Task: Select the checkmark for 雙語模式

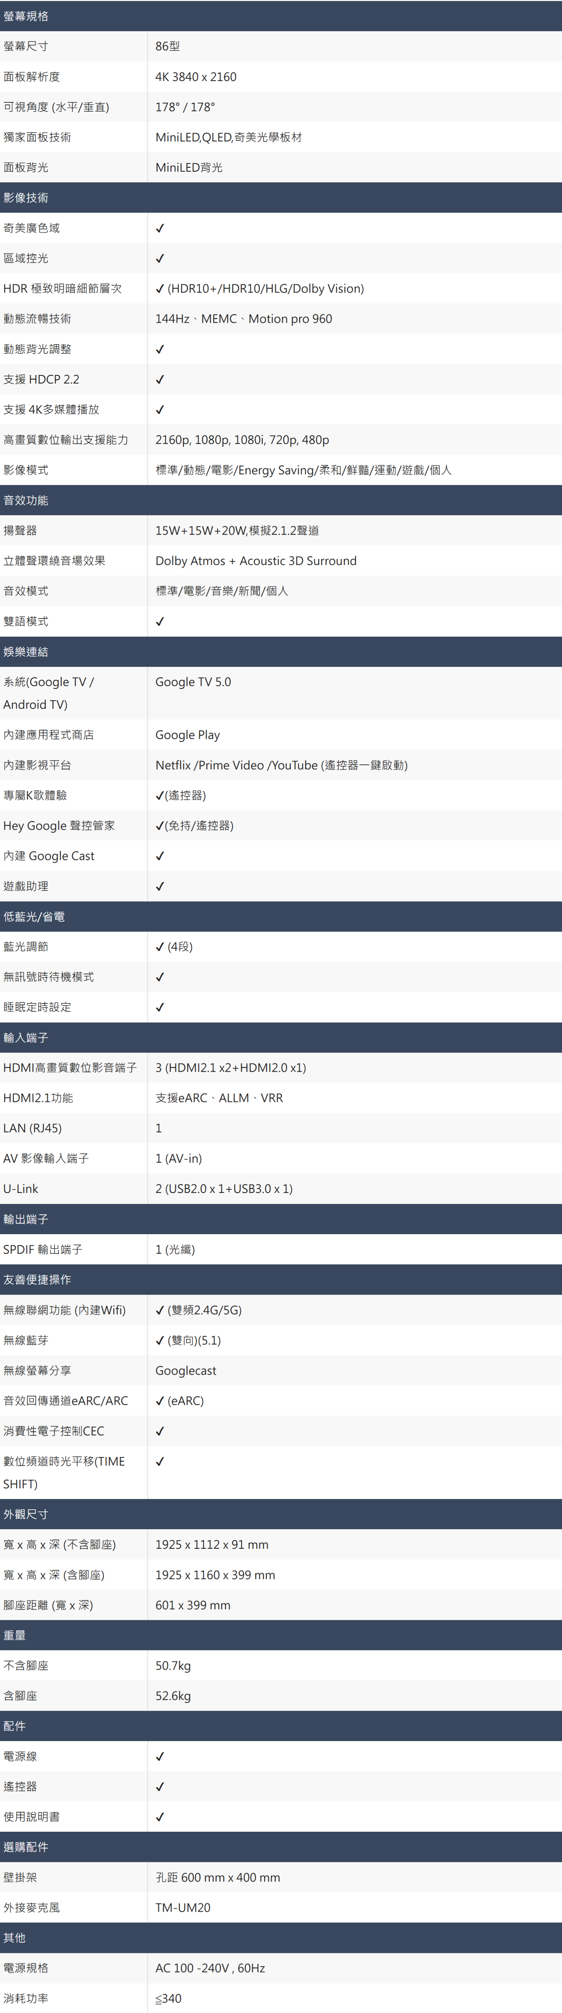Action: point(160,622)
